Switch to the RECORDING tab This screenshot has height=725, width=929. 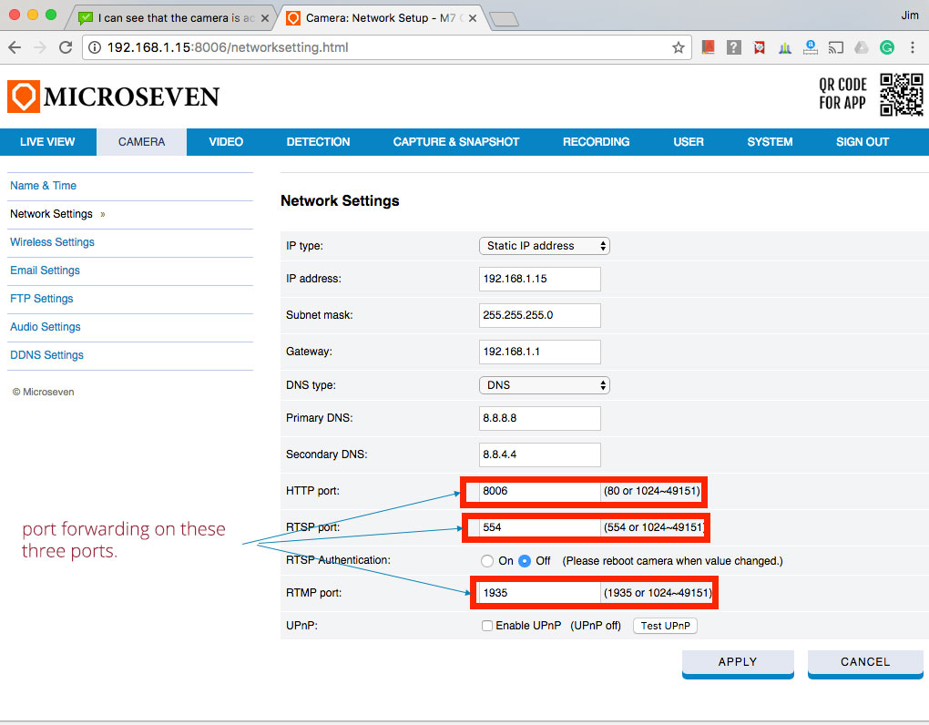(596, 141)
